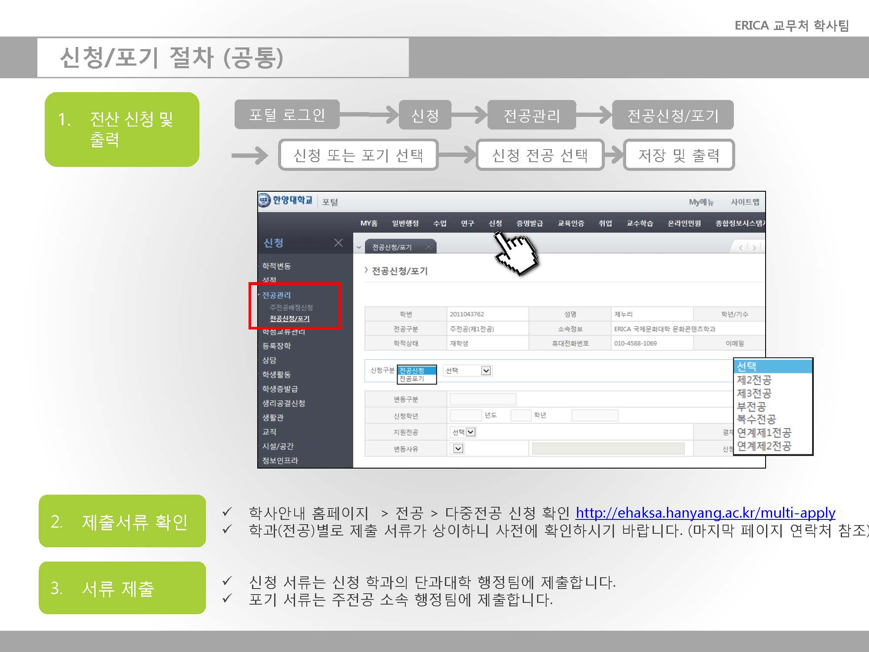Open the 선택 dropdown beside 신청구분
869x652 pixels.
pyautogui.click(x=467, y=371)
